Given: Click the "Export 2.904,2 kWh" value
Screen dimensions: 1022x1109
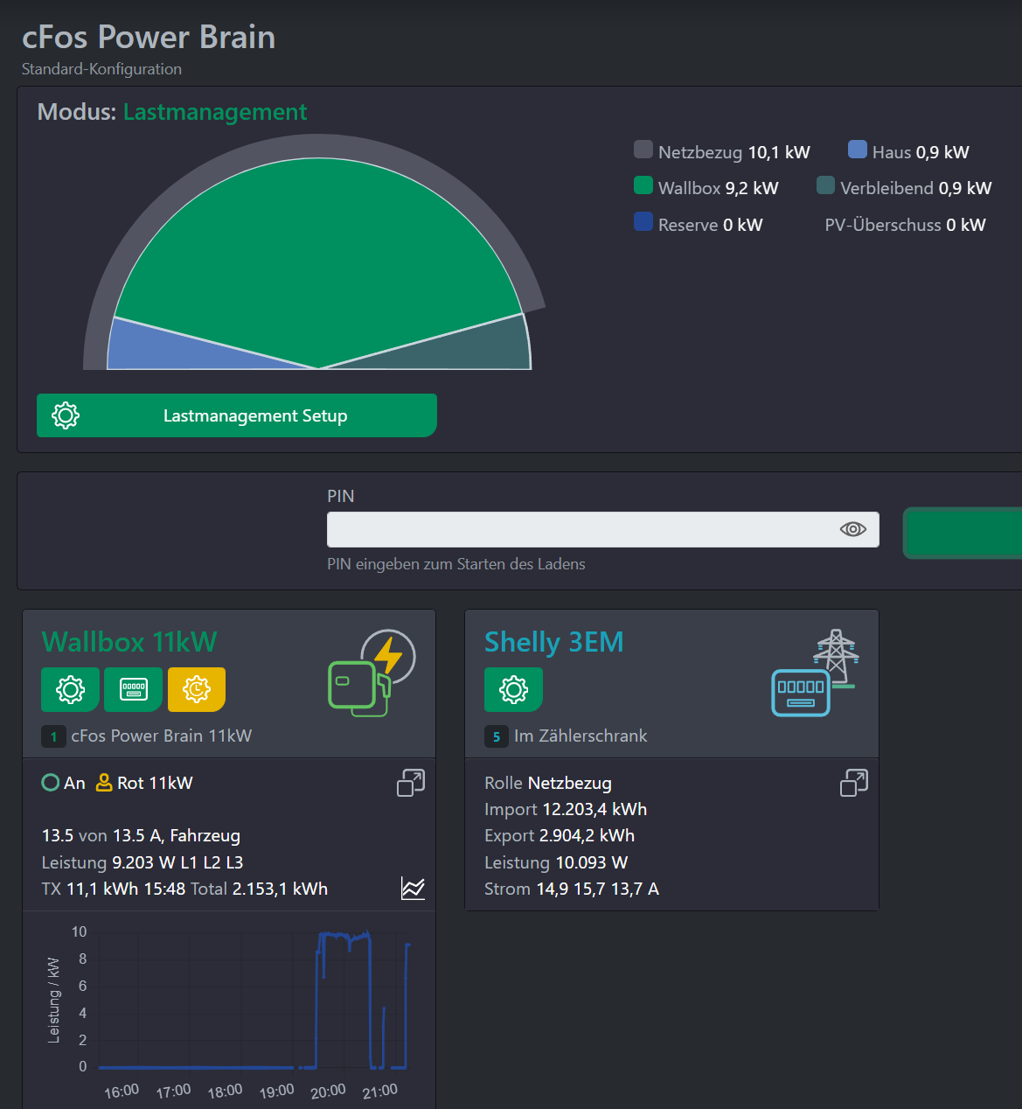Looking at the screenshot, I should click(x=560, y=835).
